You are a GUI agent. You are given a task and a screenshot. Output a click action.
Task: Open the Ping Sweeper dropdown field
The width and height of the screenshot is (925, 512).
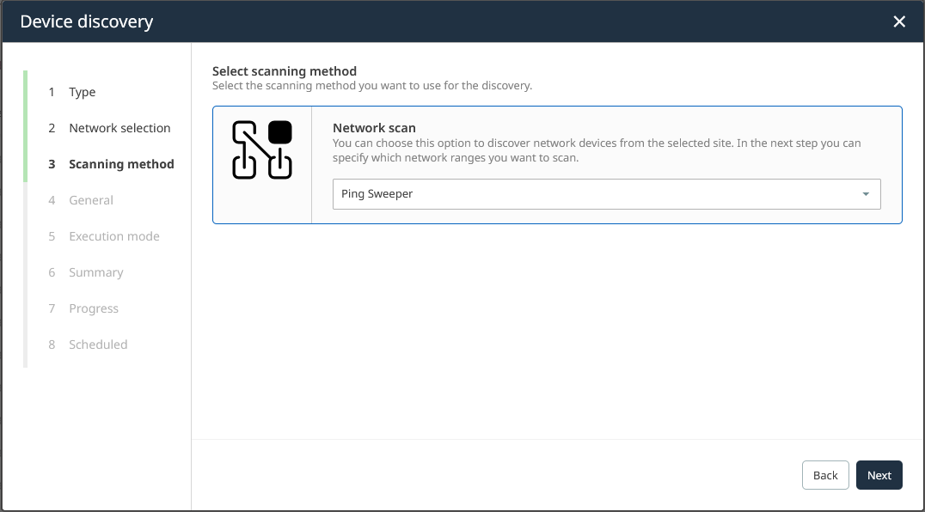click(x=593, y=194)
